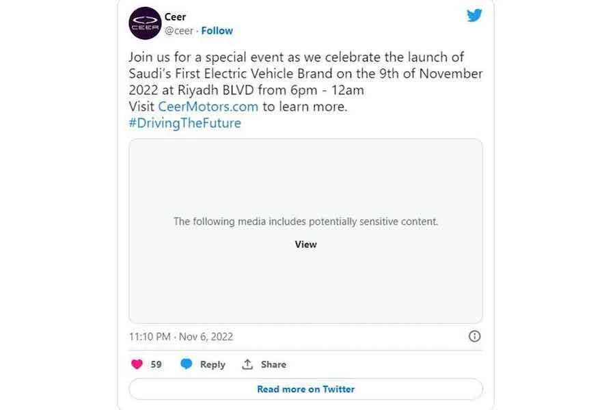Screen dimensions: 615x410
Task: Open the Twitter bird logo
Action: pos(474,15)
